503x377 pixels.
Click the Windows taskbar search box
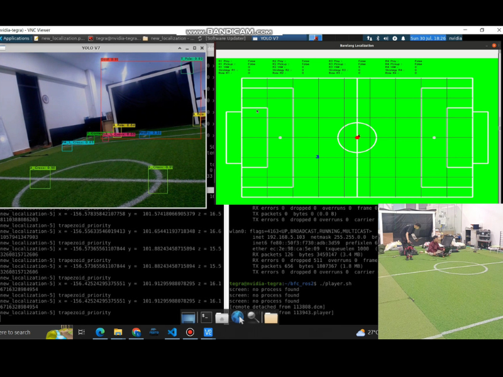coord(25,332)
